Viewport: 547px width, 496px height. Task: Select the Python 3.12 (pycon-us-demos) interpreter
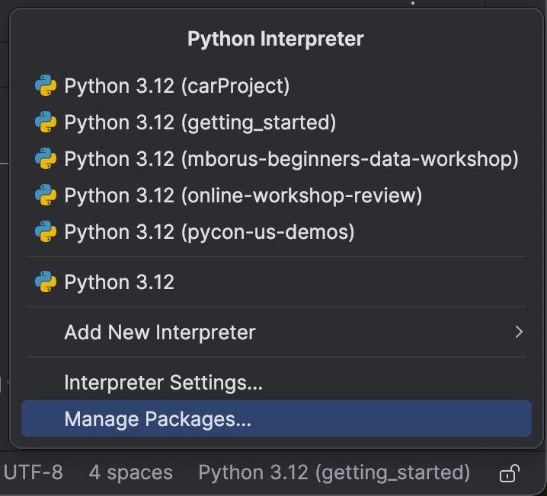209,232
